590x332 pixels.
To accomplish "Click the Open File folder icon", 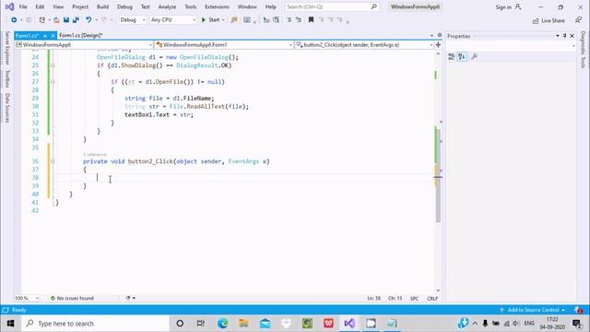I will pyautogui.click(x=56, y=20).
